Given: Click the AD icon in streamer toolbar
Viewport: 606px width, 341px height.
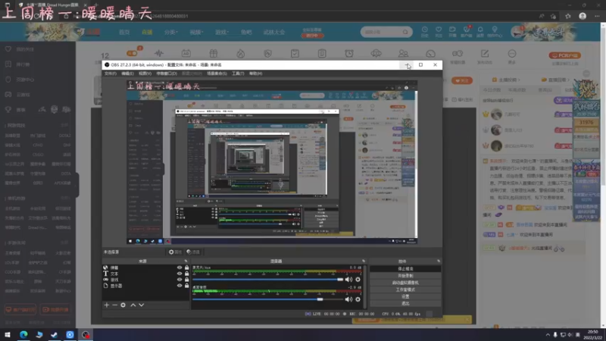Looking at the screenshot, I should click(x=186, y=53).
